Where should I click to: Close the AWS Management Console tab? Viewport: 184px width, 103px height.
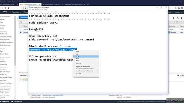(x=17, y=5)
